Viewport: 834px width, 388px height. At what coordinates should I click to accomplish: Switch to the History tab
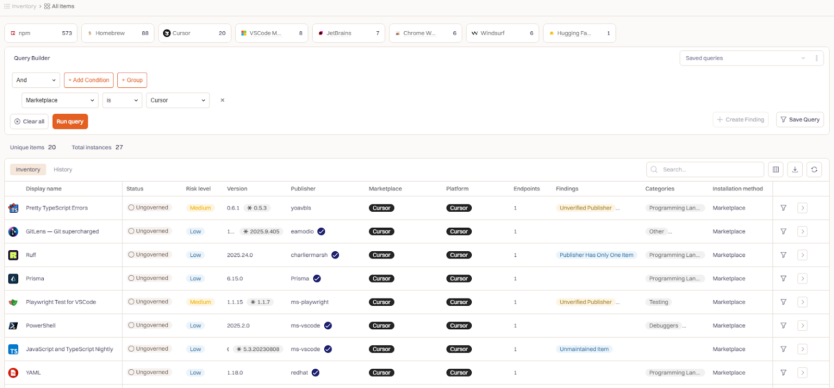click(63, 170)
